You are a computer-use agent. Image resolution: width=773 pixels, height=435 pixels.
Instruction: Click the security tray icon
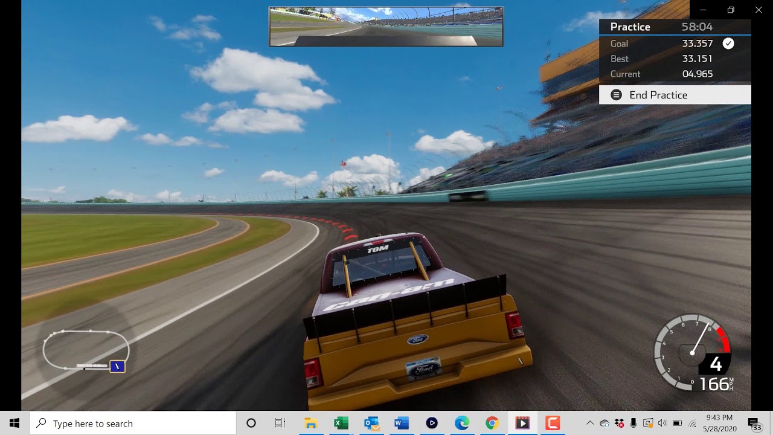click(648, 424)
